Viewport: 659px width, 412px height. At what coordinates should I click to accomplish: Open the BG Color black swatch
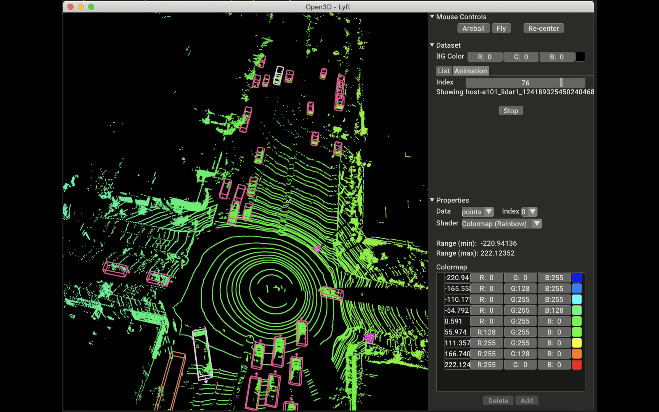pos(580,57)
